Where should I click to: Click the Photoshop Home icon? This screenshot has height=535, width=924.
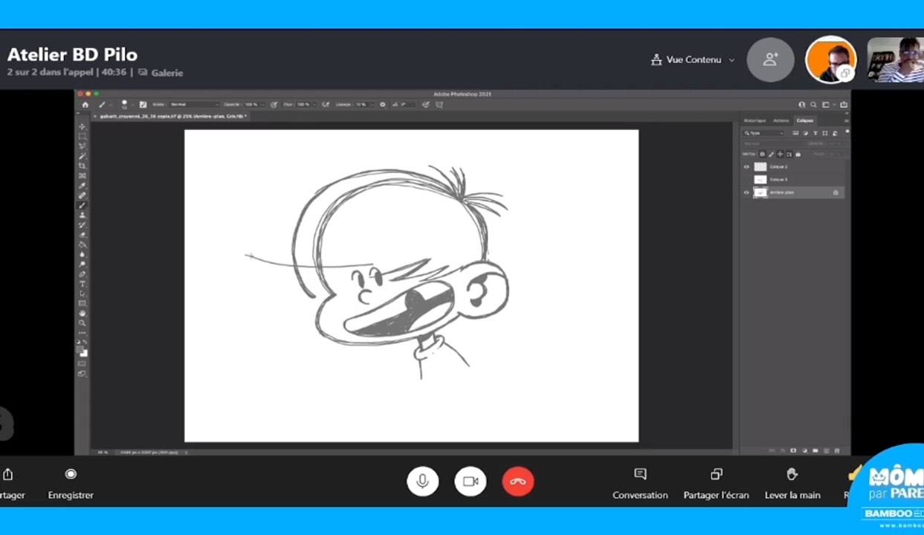85,105
